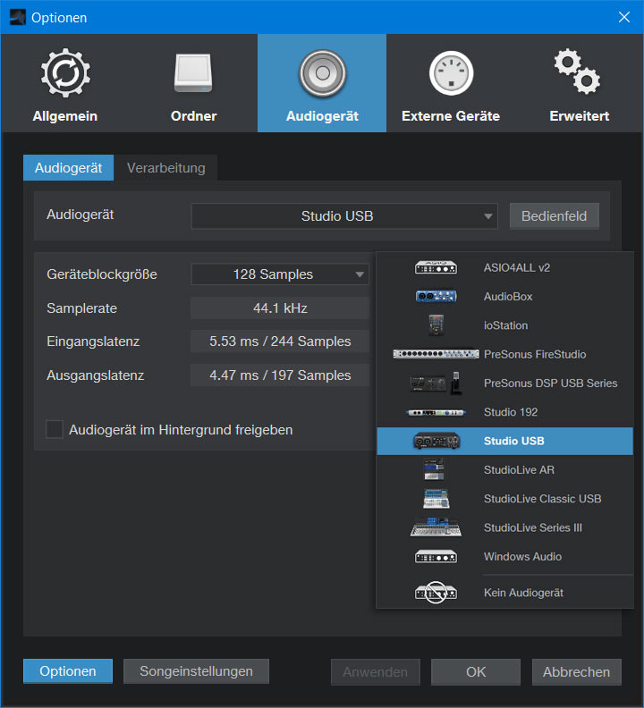Click the Windows Audio device icon
The image size is (644, 708).
point(436,556)
